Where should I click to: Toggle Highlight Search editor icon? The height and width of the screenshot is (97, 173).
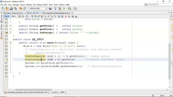pyautogui.click(x=42, y=16)
